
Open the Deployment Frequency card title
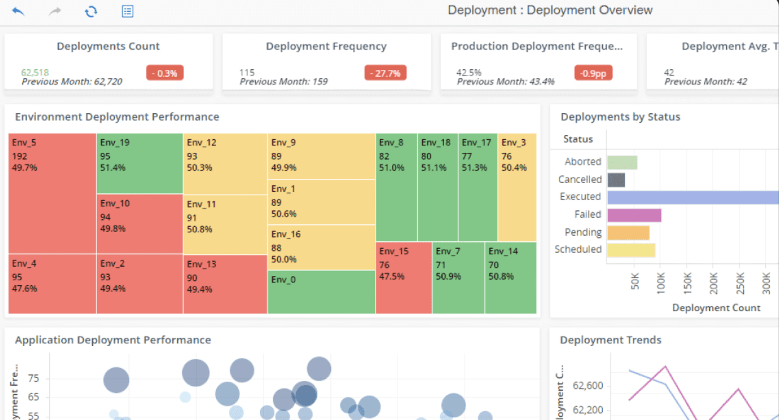(326, 46)
